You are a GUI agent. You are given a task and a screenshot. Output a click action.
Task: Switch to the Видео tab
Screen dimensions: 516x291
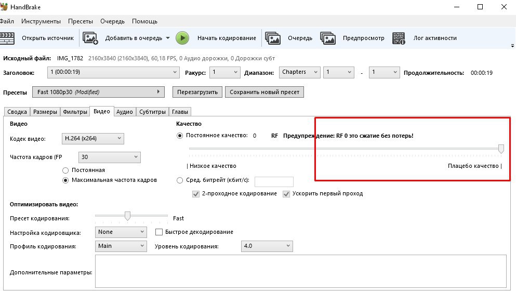pyautogui.click(x=102, y=112)
